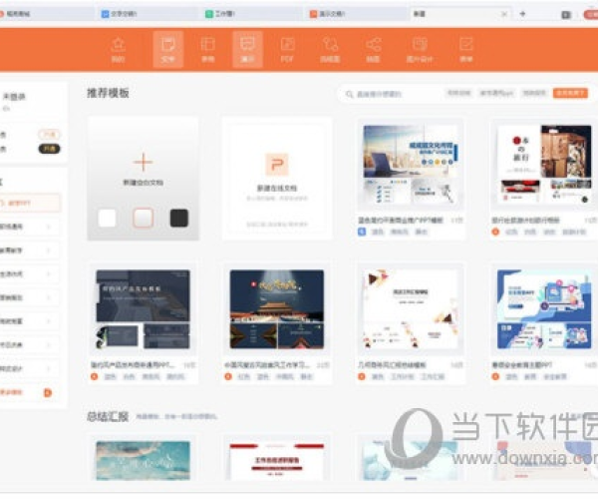This screenshot has height=499, width=598.
Task: Click the search magnifier icon
Action: click(349, 94)
